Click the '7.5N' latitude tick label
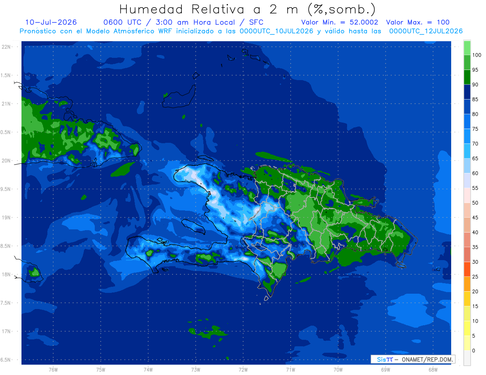The width and height of the screenshot is (486, 375). (x=5, y=303)
